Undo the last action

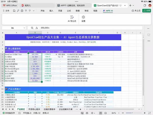pos(26,11)
